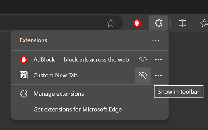Screen dimensions: 208x130
Task: Open more options for the Extensions panel header
Action: [155, 40]
